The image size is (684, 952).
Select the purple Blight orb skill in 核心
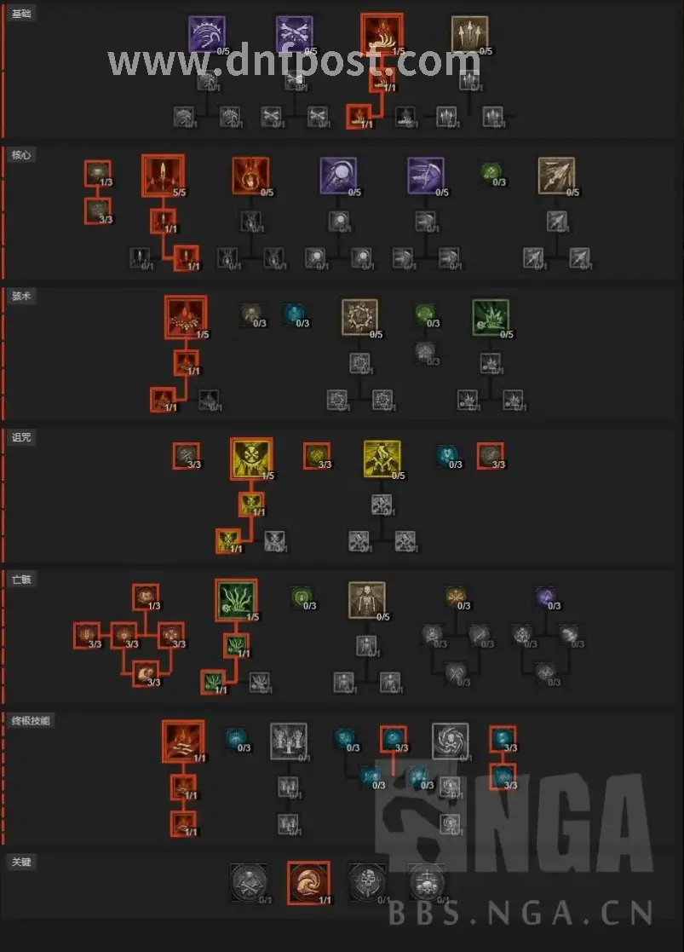click(338, 176)
